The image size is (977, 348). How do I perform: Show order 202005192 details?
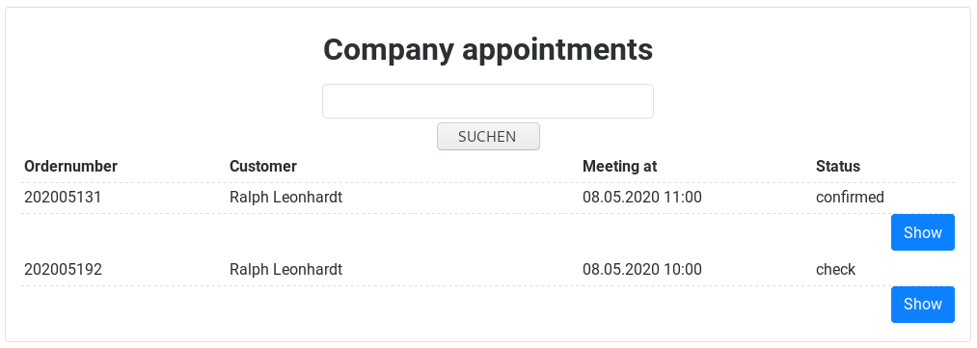(922, 305)
